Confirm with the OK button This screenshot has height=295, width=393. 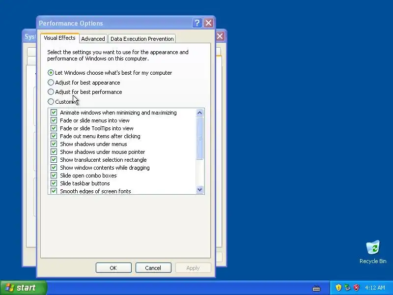click(113, 268)
